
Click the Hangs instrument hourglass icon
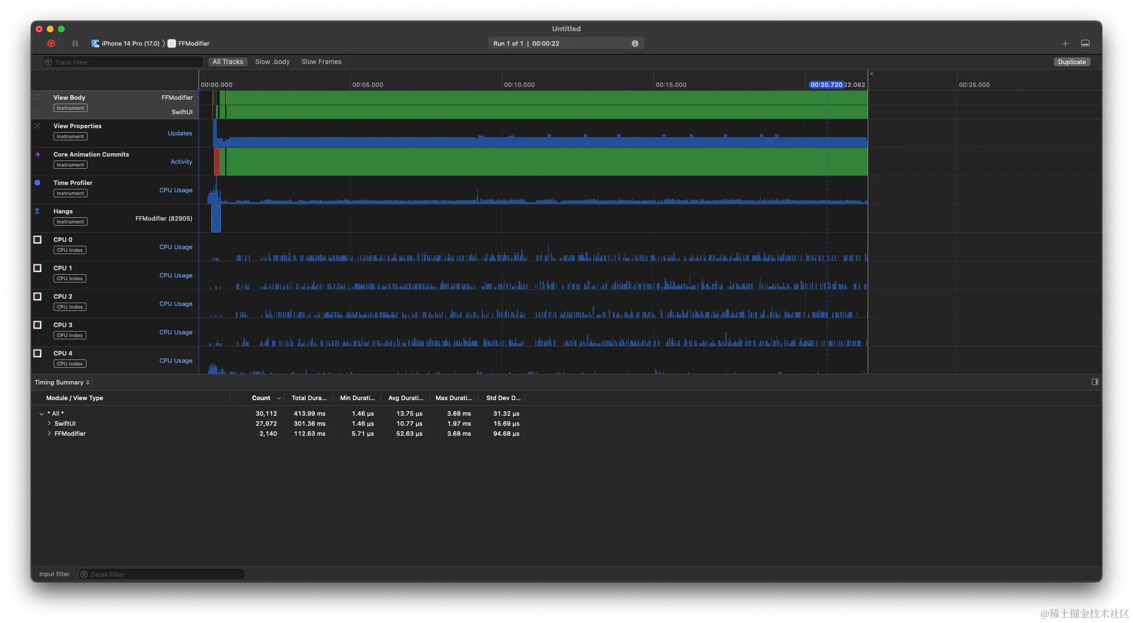[37, 211]
